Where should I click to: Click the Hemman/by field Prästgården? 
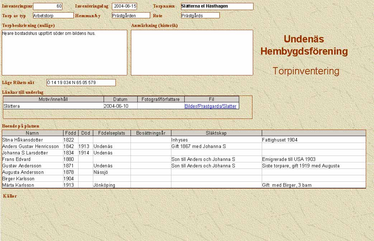pos(131,15)
